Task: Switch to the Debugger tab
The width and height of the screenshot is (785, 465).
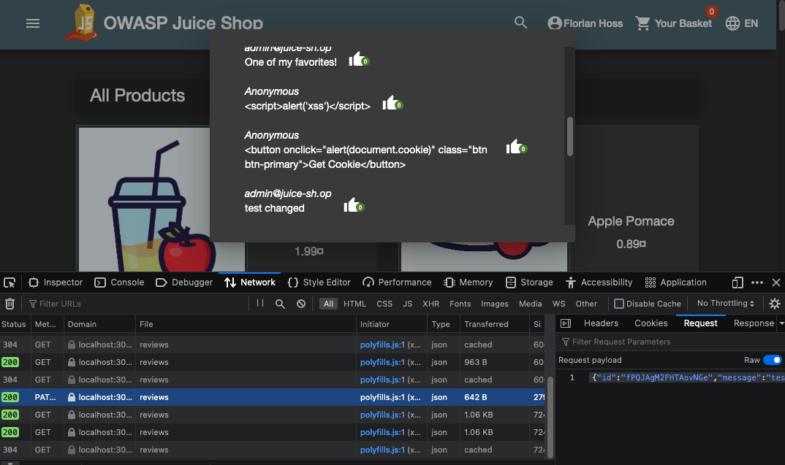Action: click(183, 283)
